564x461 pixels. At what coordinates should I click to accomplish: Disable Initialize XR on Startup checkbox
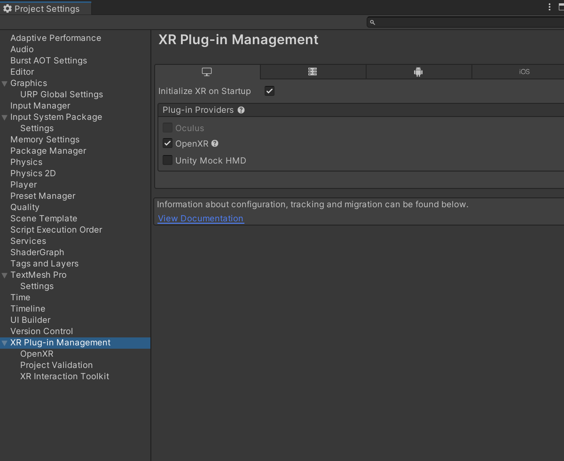point(269,91)
